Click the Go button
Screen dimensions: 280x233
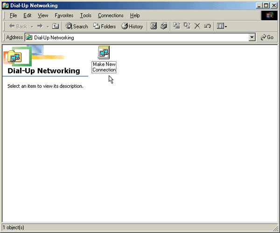tap(267, 37)
